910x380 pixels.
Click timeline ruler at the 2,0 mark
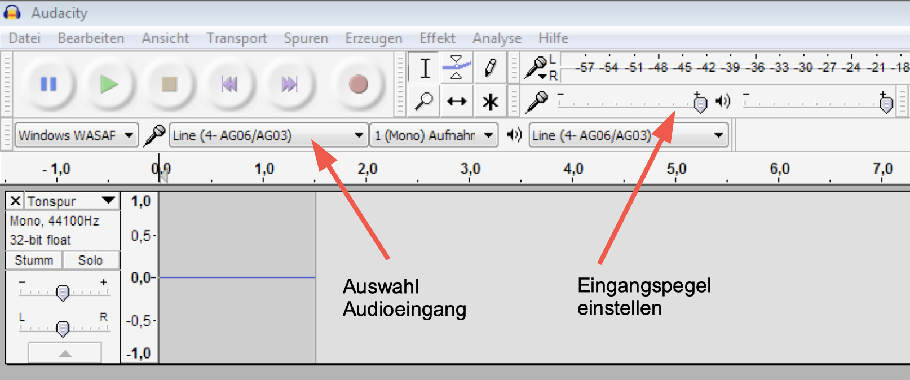tap(367, 169)
